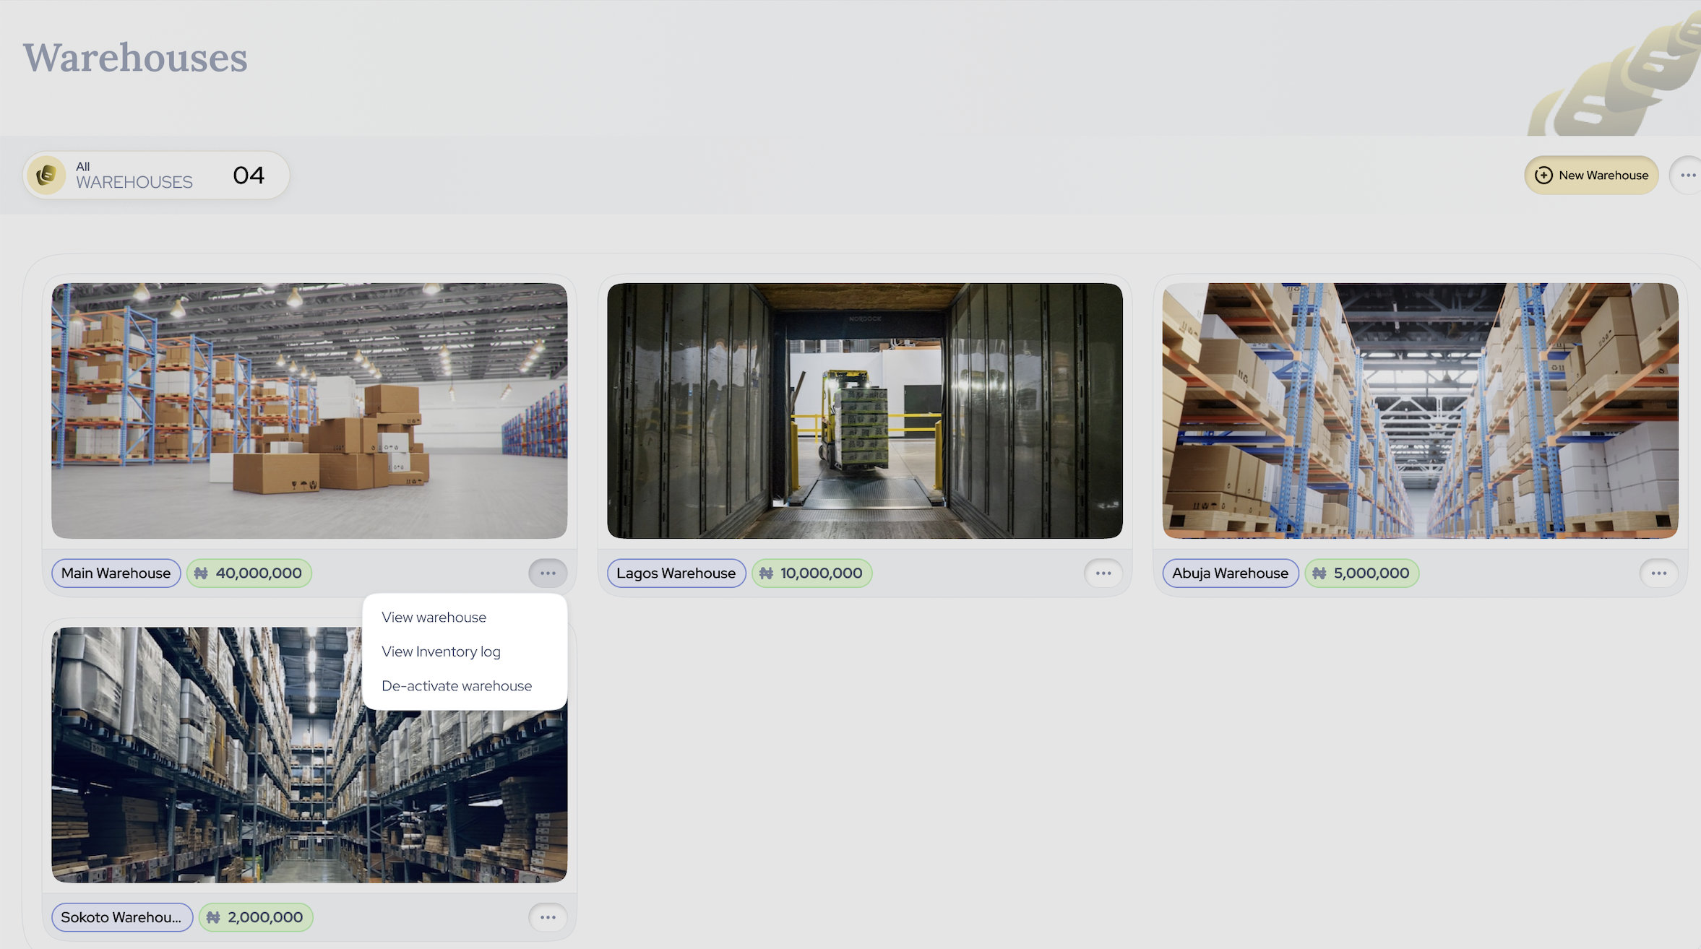The width and height of the screenshot is (1701, 949).
Task: Click the Main Warehouse name tag
Action: pos(116,573)
